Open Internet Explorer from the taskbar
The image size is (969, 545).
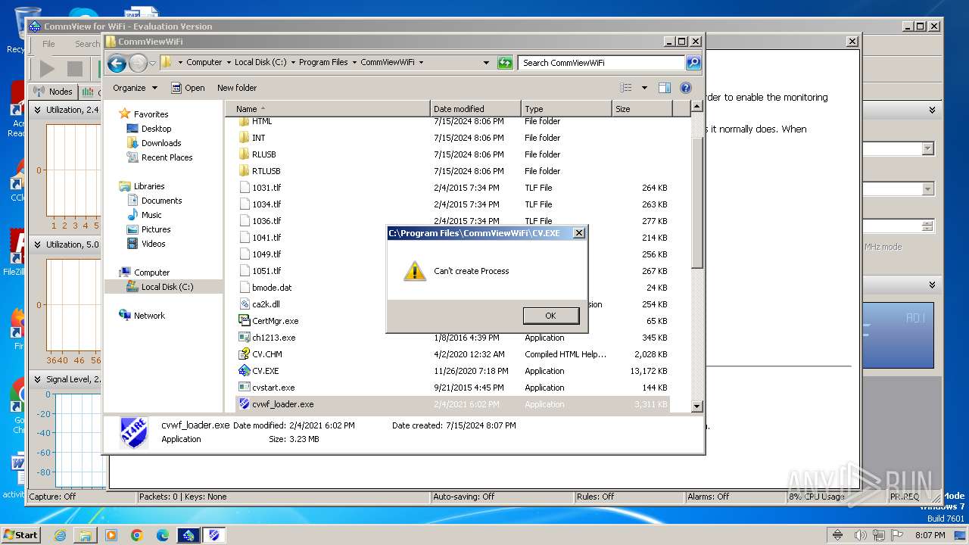click(x=60, y=535)
